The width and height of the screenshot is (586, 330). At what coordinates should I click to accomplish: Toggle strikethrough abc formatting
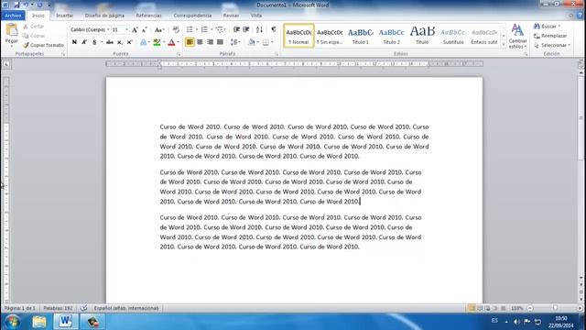110,42
